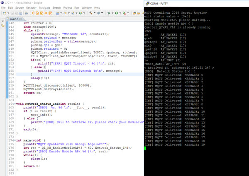Click 'return rc;' on line 161
Screen dimensions: 249x176
(32, 93)
